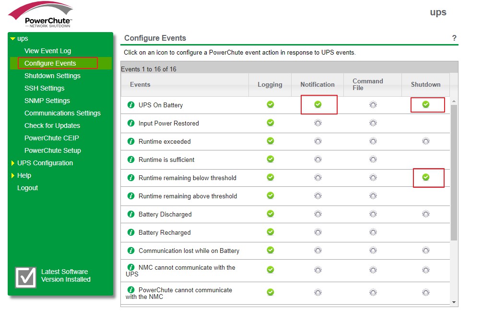This screenshot has width=482, height=320.
Task: Toggle Logging checkmark for Runtime is sufficient
Action: coord(270,159)
